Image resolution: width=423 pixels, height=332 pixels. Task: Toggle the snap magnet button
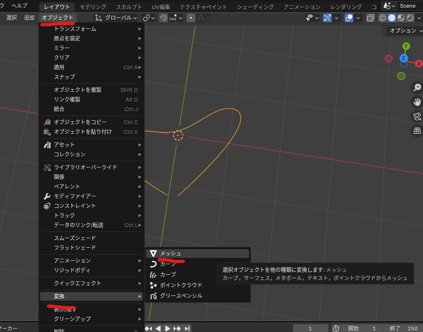163,18
